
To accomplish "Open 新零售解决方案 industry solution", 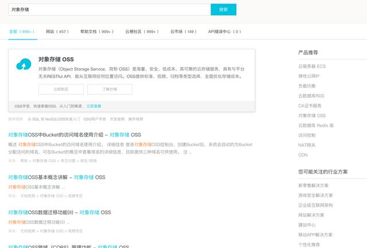I will click(x=313, y=186).
